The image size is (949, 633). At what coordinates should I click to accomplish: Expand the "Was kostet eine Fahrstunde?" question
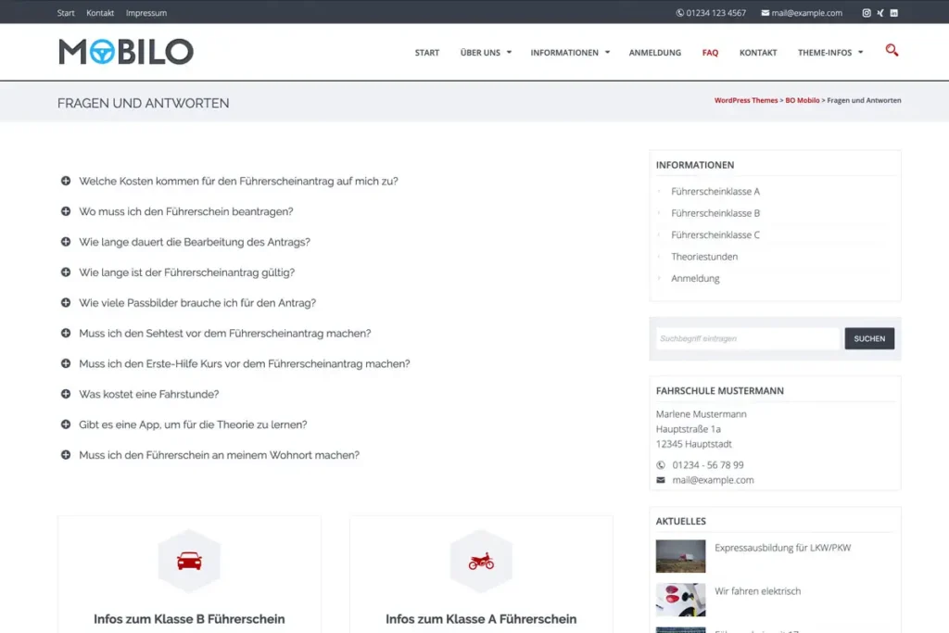coord(148,394)
